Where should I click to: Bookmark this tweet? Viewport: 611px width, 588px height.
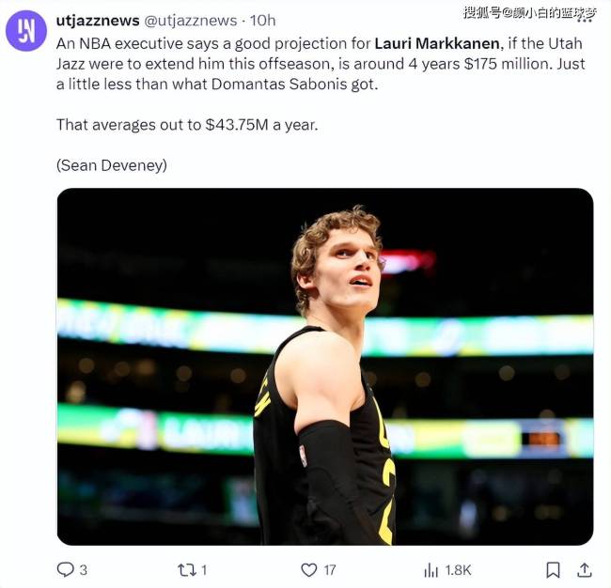(554, 569)
